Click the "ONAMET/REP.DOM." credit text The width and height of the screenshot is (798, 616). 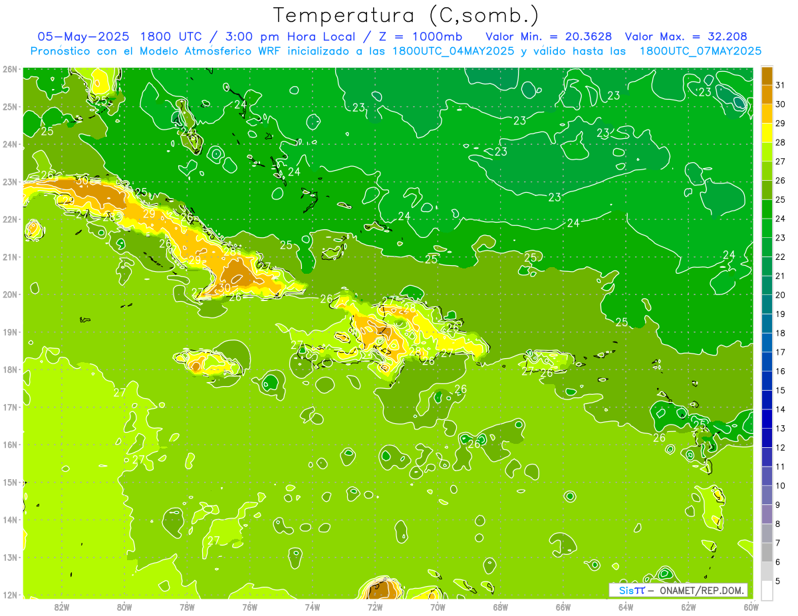(x=702, y=590)
